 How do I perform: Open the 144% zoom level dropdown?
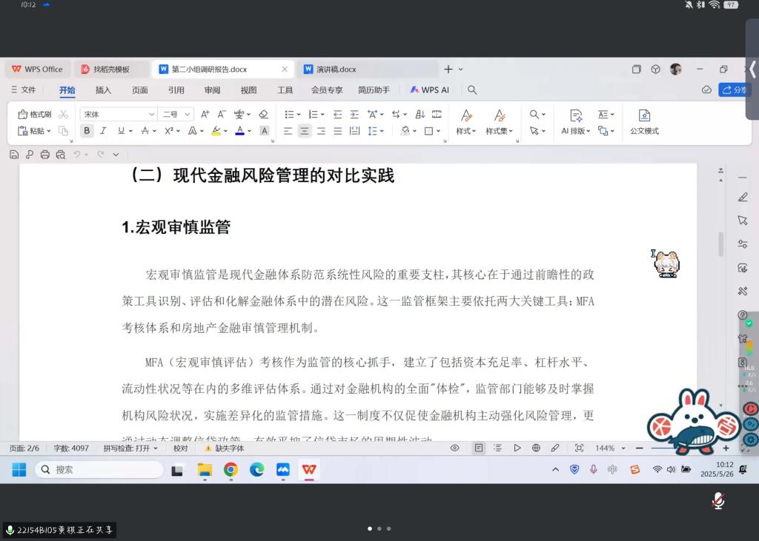623,448
